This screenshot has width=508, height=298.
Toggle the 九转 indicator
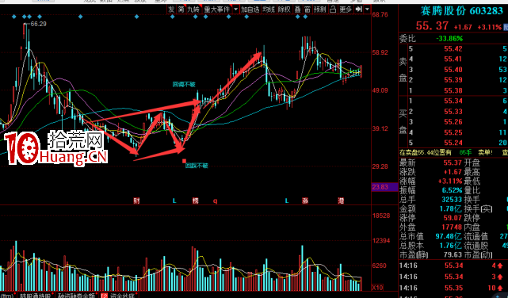(193, 10)
